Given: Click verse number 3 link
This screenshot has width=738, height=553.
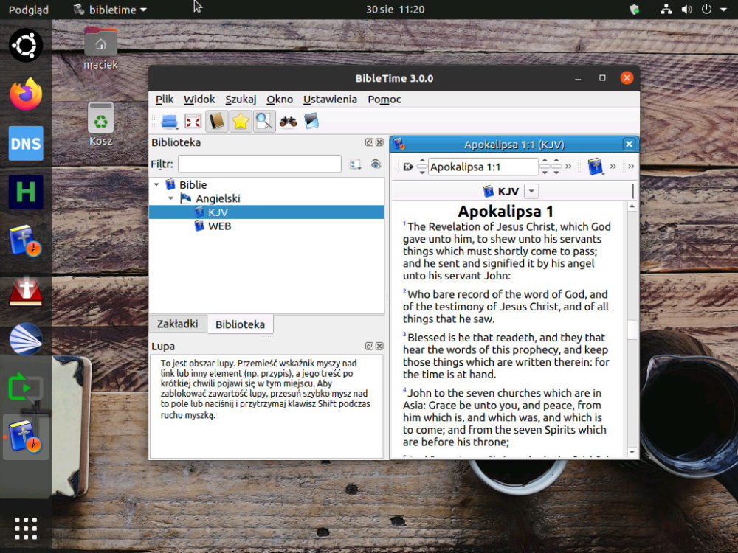Looking at the screenshot, I should coord(404,335).
